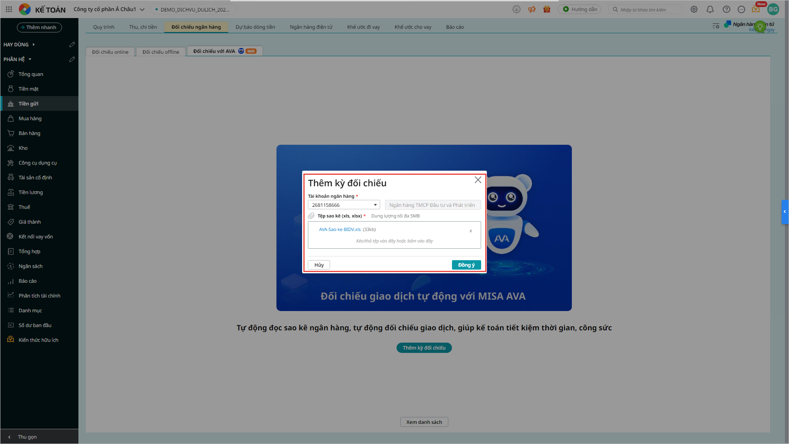The width and height of the screenshot is (789, 444).
Task: Open Báo cáo in the sidebar
Action: [x=39, y=281]
